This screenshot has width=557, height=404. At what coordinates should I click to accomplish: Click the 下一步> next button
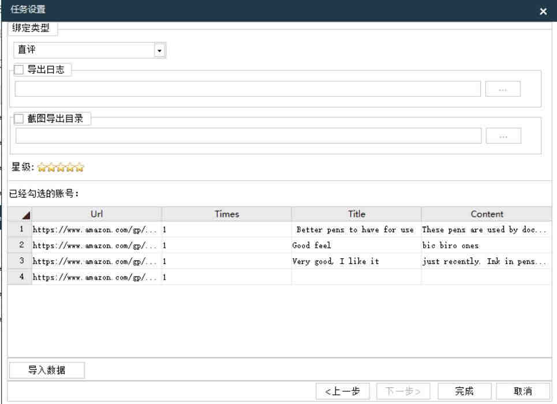click(x=403, y=391)
